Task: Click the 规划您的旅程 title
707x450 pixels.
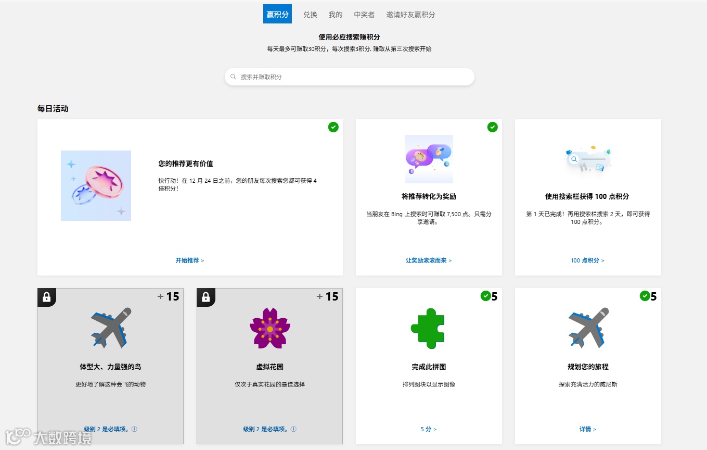Action: (588, 367)
